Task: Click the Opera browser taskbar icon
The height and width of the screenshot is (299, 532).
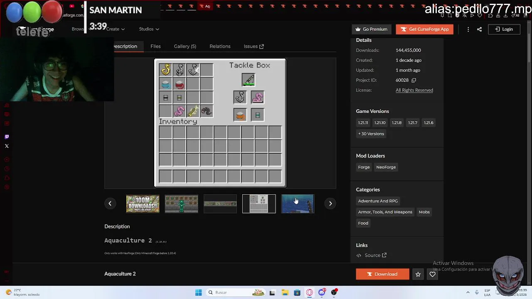Action: coord(310,292)
